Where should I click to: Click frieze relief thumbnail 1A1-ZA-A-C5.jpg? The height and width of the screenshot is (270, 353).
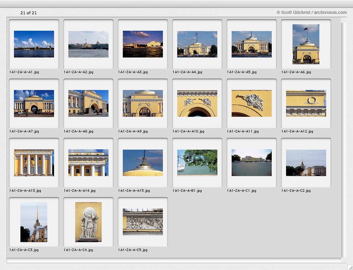(143, 222)
